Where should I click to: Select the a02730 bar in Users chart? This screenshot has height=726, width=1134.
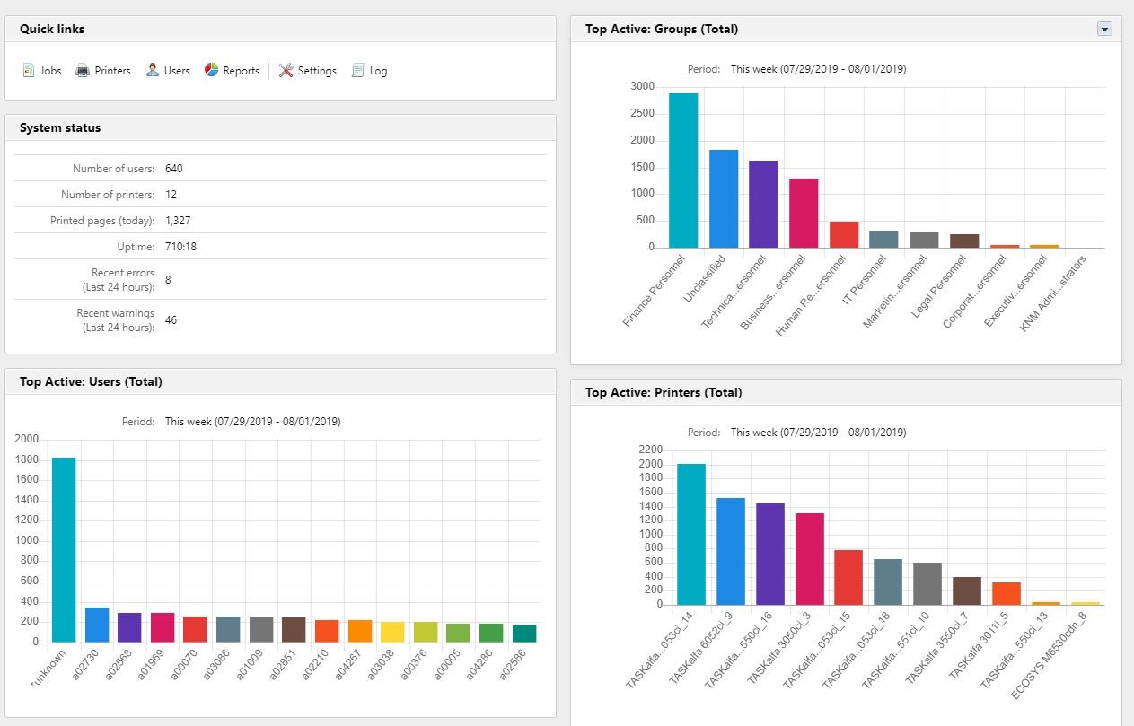[97, 625]
